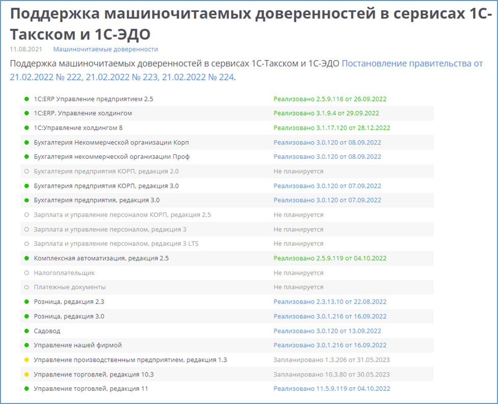Select row 1С:ERP Управление предприятием 2.5

point(227,99)
